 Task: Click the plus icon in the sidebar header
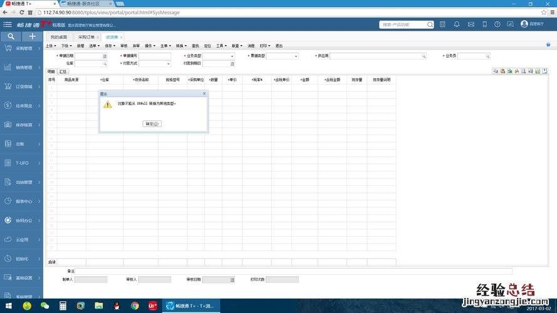(x=33, y=36)
